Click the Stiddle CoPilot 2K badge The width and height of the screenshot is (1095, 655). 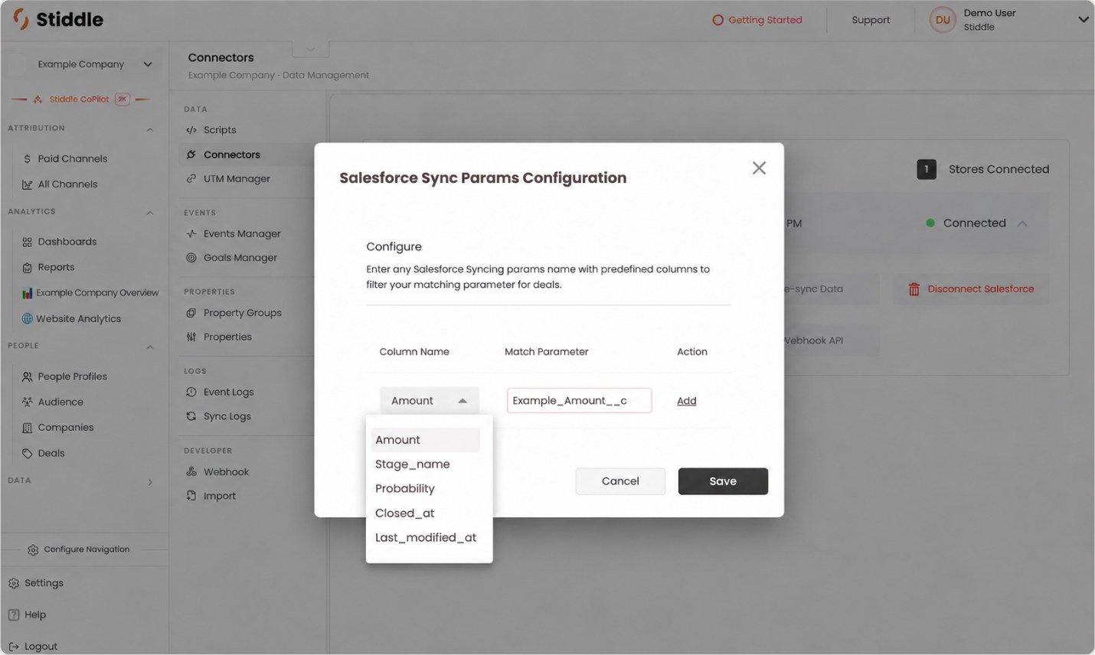coord(123,99)
